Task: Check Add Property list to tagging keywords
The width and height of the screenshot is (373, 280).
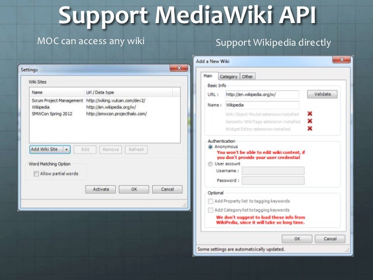Action: pos(211,201)
